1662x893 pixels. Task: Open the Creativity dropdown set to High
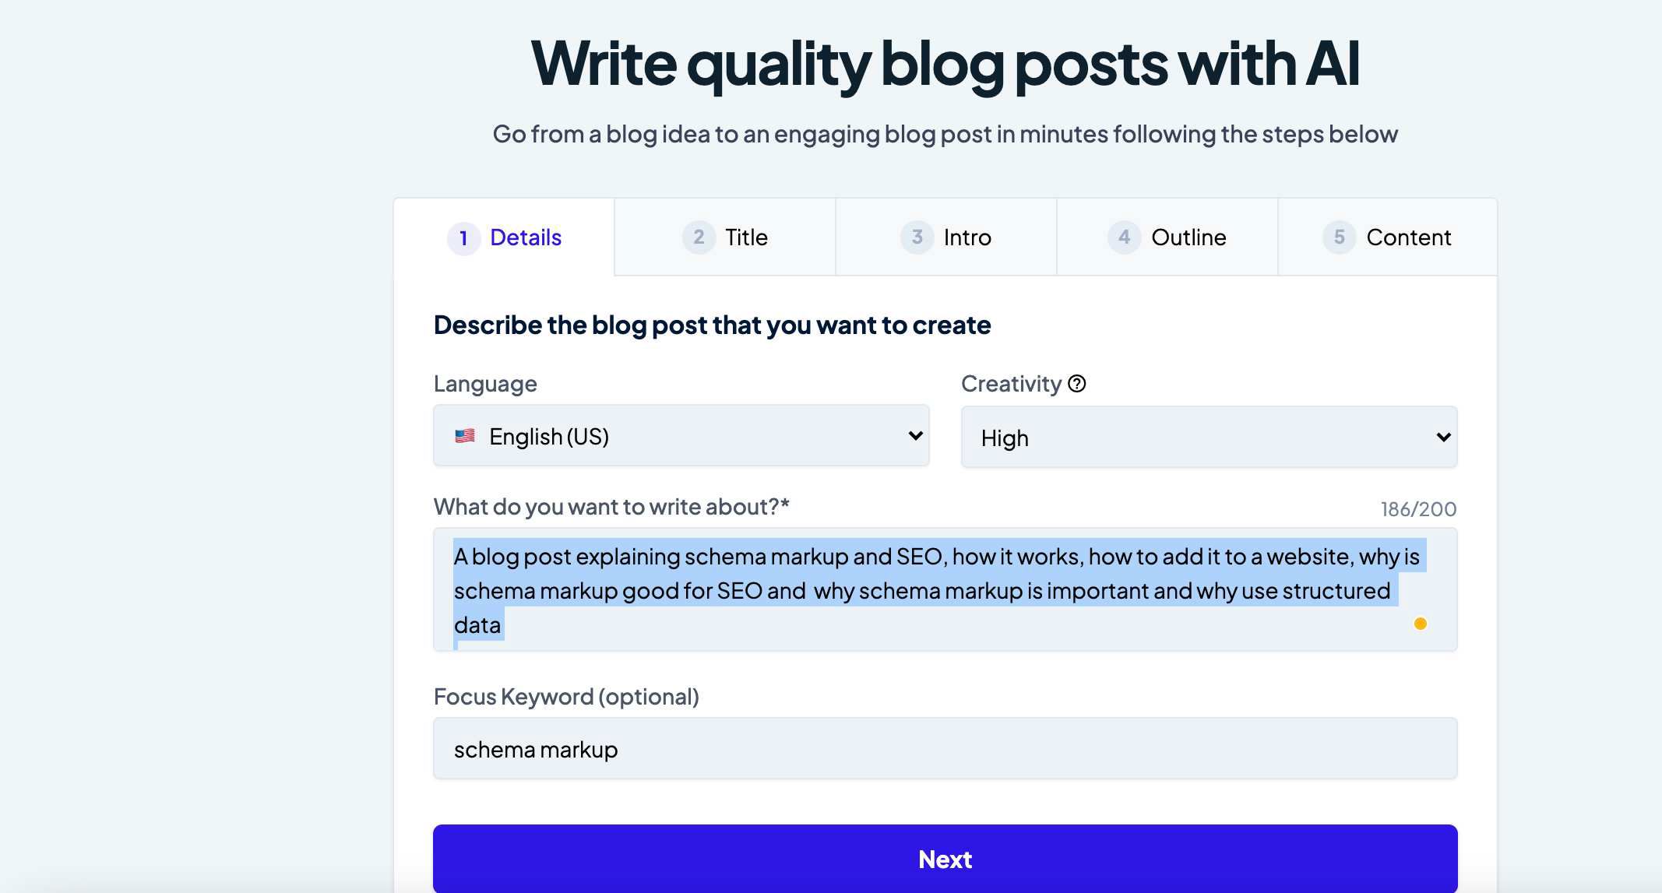(1209, 438)
